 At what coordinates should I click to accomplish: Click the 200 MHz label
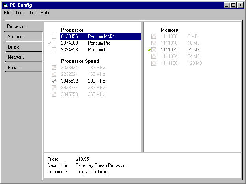pos(97,81)
